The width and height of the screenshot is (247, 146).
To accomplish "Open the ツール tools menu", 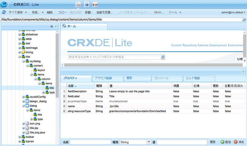I will (175, 12).
